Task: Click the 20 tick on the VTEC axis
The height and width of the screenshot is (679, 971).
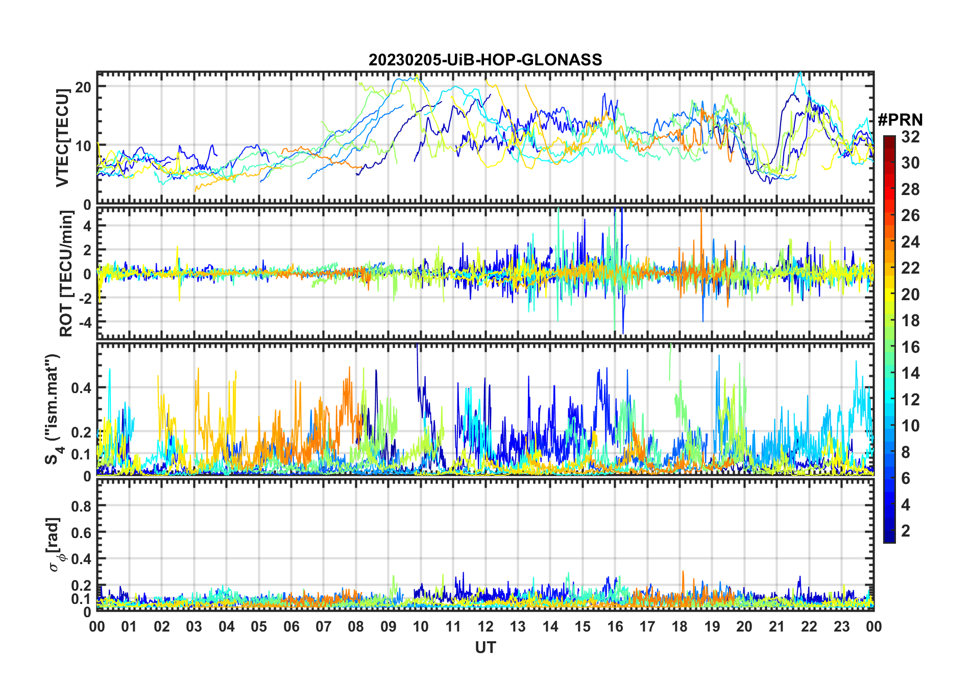Action: pos(83,87)
